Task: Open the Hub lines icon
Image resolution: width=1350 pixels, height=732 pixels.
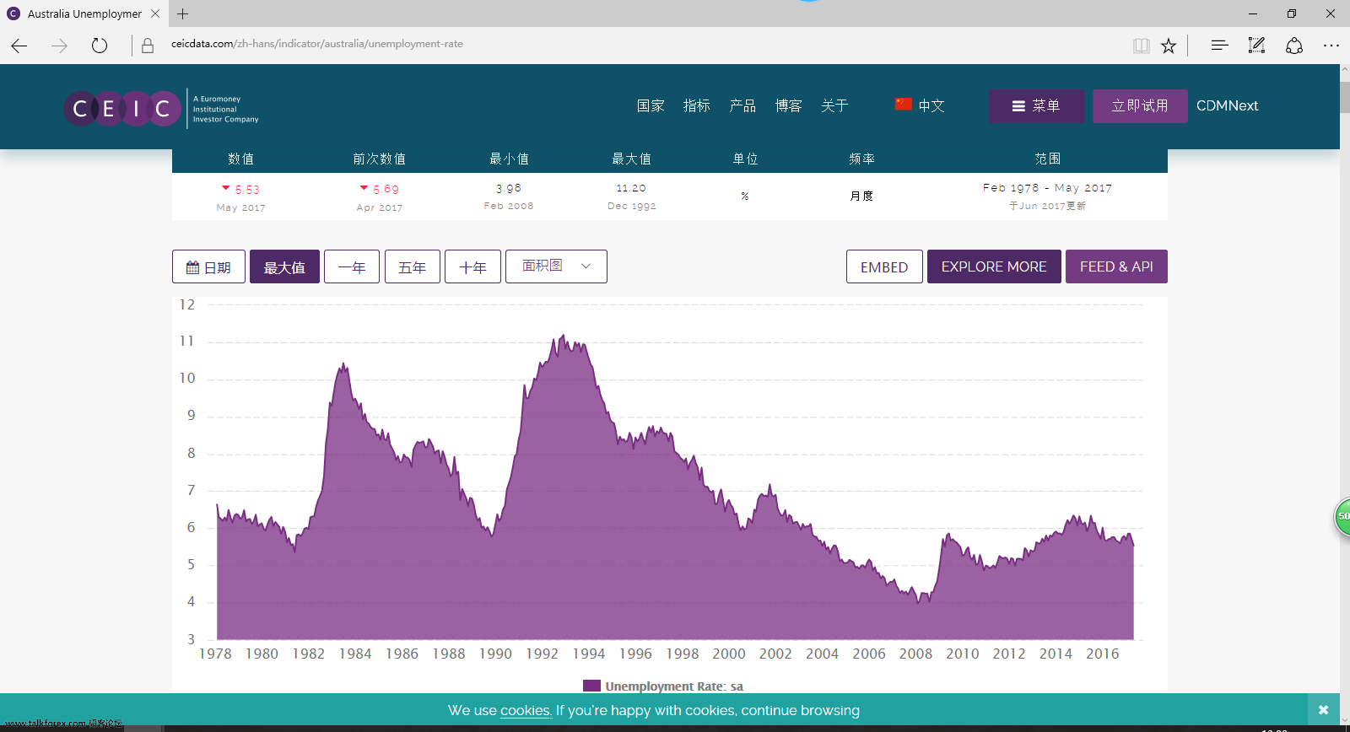Action: 1219,46
